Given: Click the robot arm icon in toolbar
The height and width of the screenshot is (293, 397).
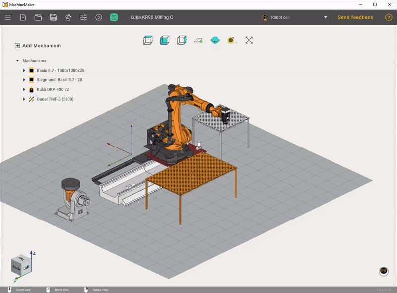Looking at the screenshot, I should coord(68,17).
